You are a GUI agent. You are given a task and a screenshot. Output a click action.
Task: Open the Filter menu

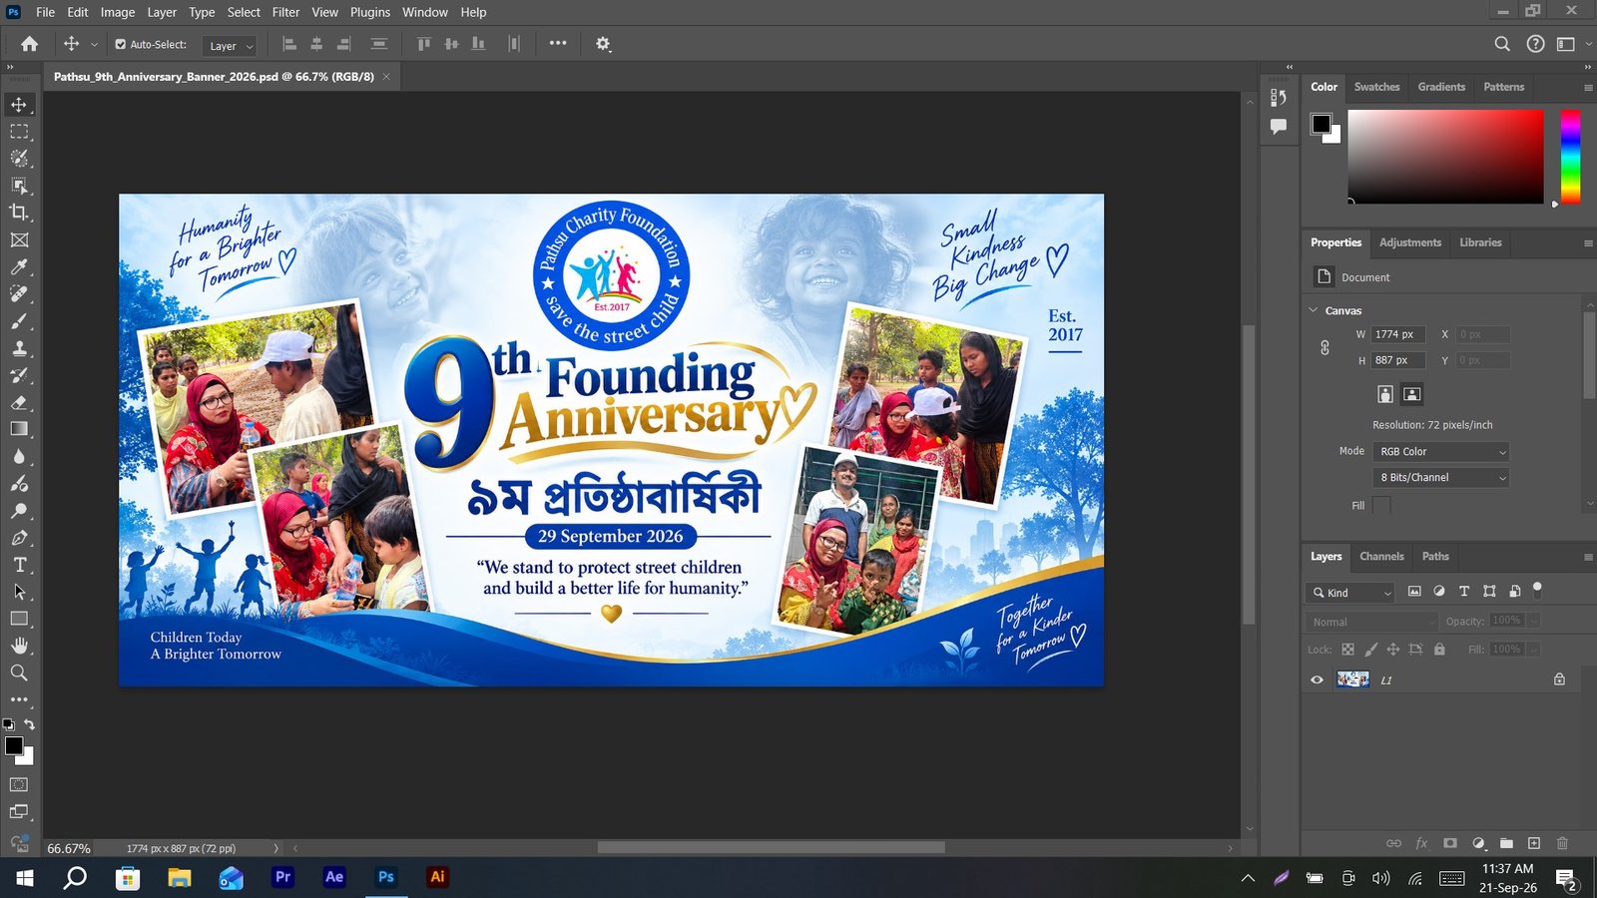click(285, 12)
